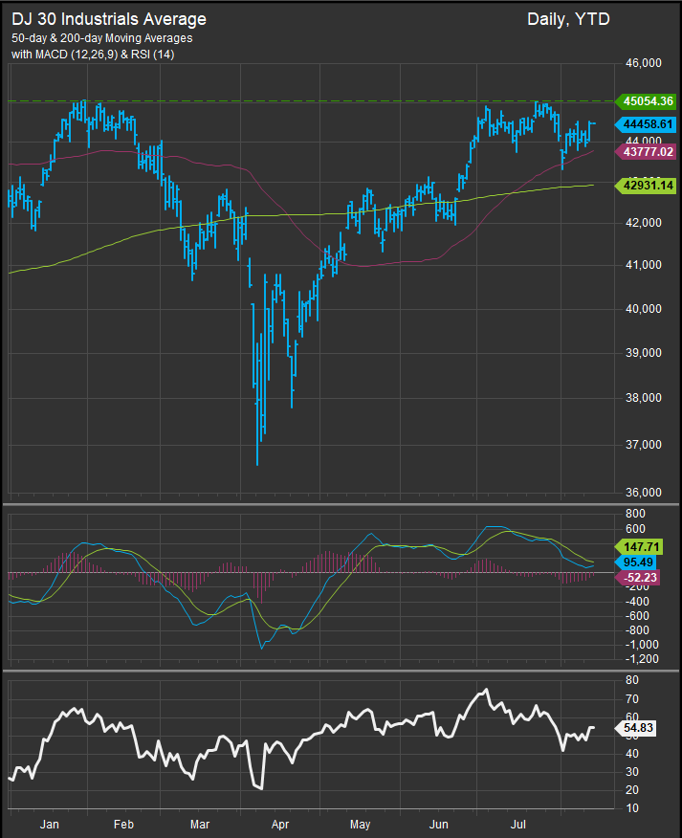Screen dimensions: 682x838
Task: Click the DJ 30 Industrials Average title
Action: [x=107, y=19]
